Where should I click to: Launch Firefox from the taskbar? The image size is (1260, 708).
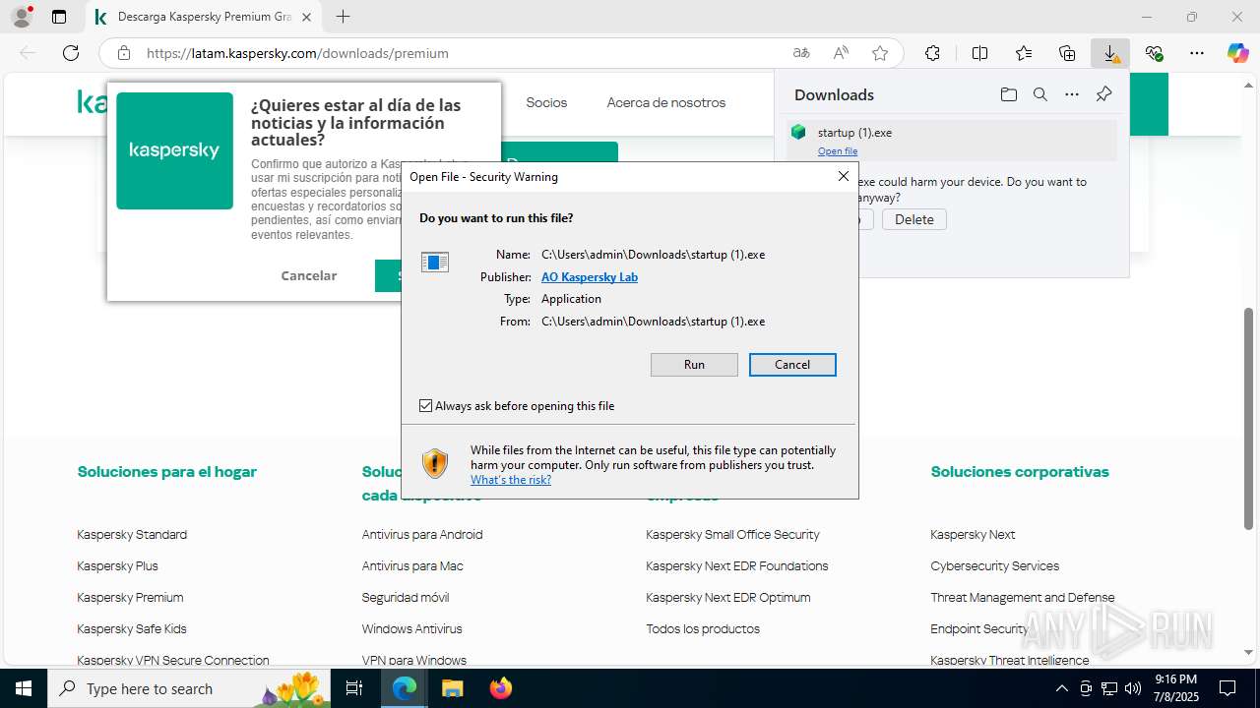500,688
